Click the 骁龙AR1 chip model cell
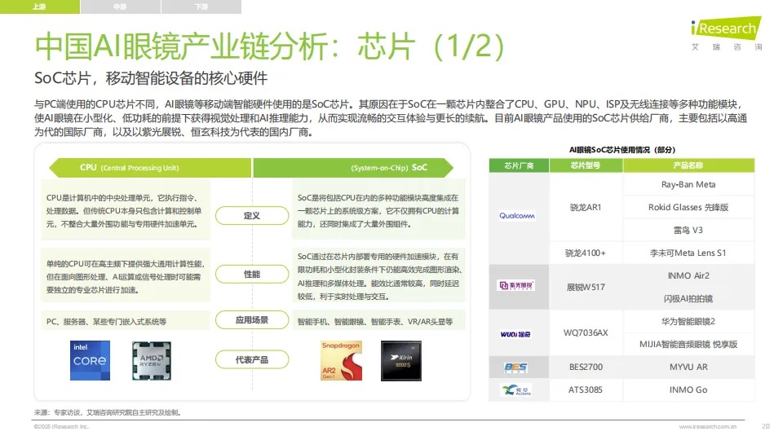Image resolution: width=783 pixels, height=440 pixels. click(x=586, y=208)
